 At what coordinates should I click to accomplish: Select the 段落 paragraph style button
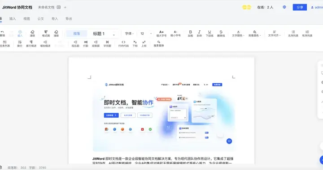tap(77, 34)
